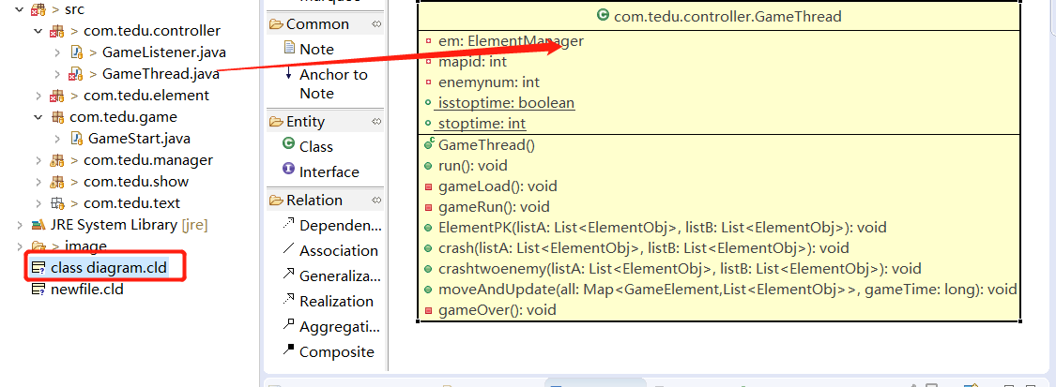This screenshot has width=1056, height=387.
Task: Select method gameLoad(): void
Action: coord(497,186)
